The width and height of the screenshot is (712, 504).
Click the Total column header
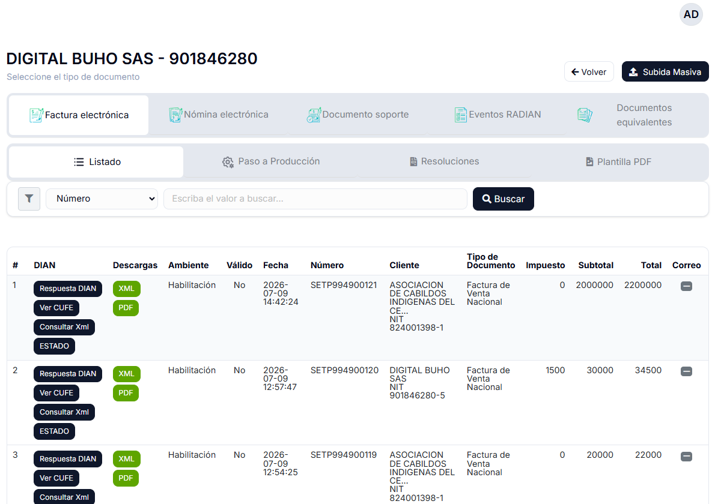pos(651,265)
